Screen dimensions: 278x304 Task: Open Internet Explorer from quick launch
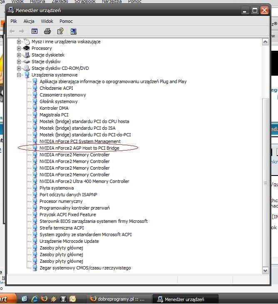[35, 299]
